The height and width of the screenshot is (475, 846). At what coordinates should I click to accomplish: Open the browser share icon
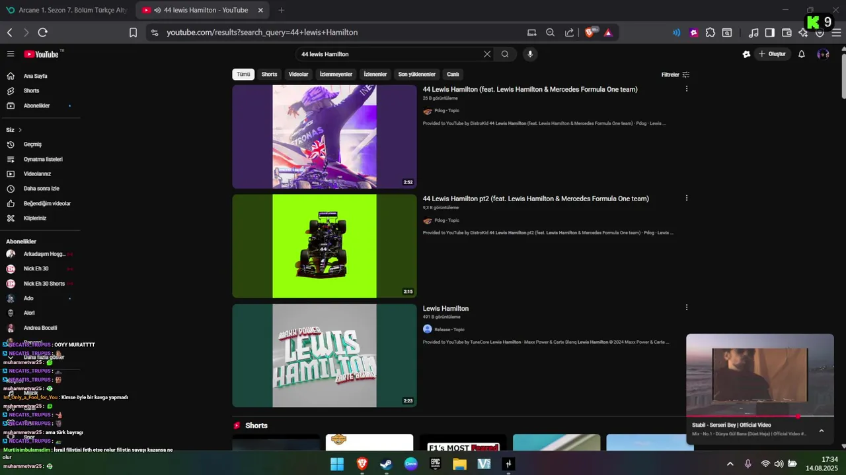pyautogui.click(x=569, y=32)
